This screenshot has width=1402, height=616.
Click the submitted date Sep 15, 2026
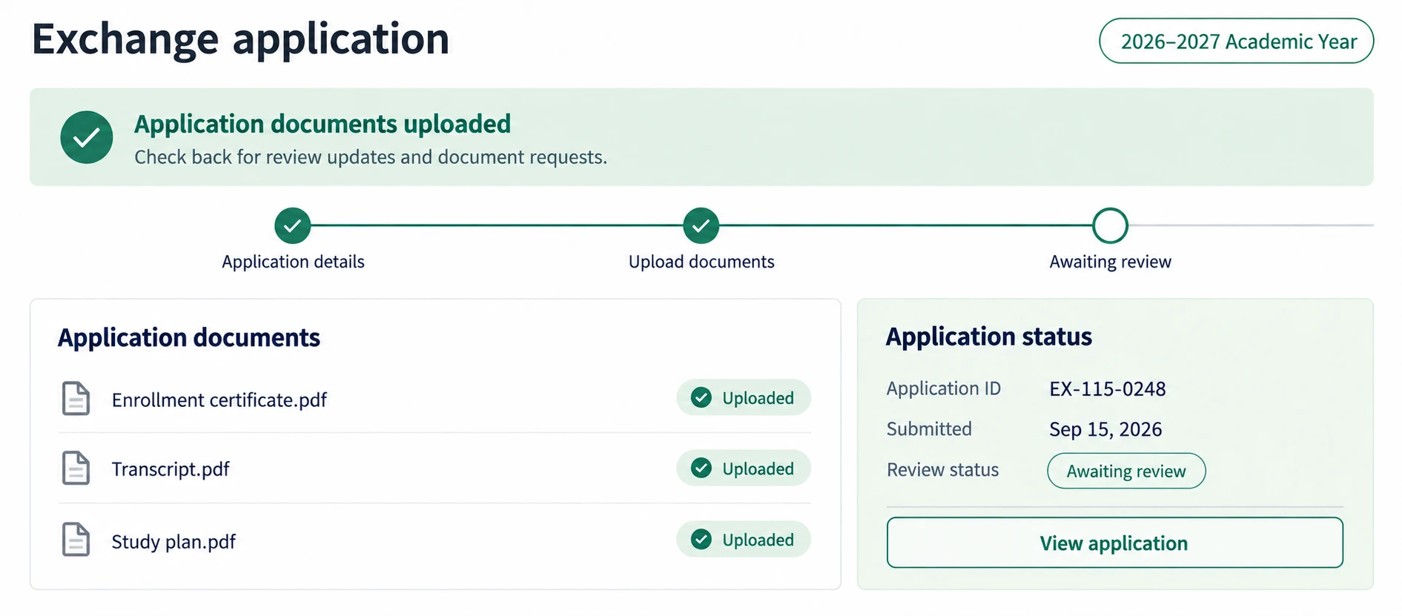click(x=1105, y=430)
